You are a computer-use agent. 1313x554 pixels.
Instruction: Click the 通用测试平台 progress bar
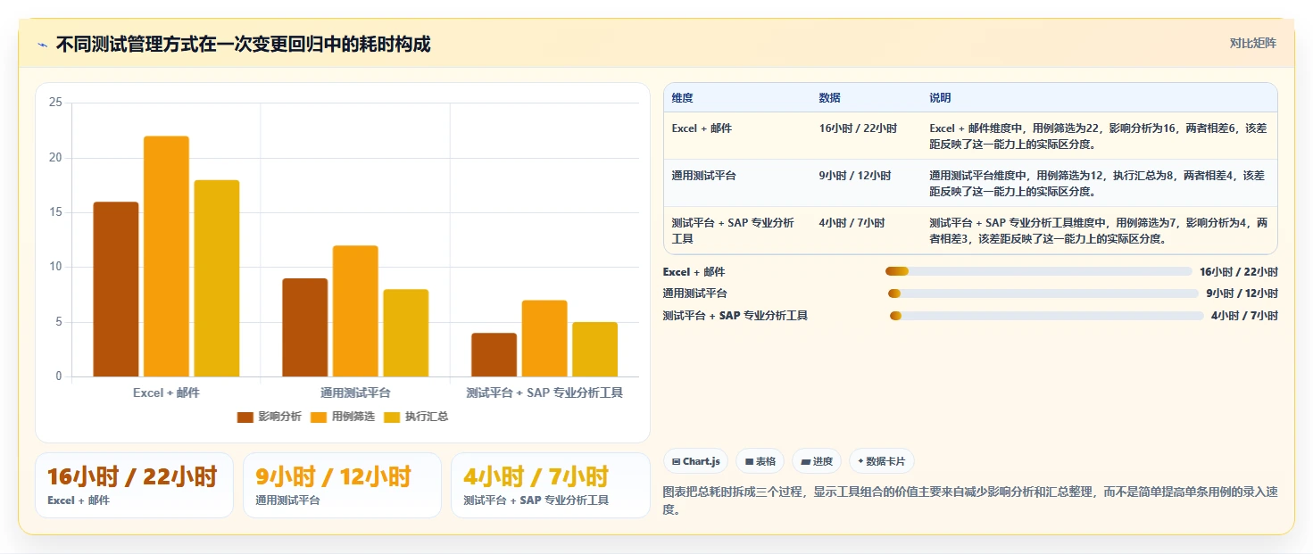(1043, 294)
